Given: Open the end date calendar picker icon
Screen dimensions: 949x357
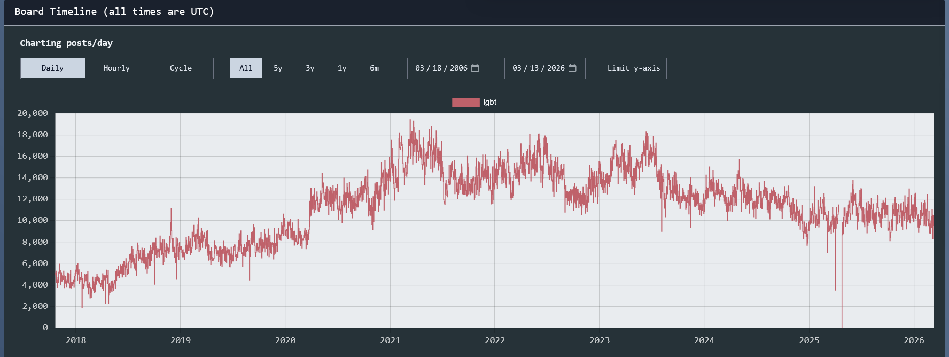Looking at the screenshot, I should tap(572, 68).
